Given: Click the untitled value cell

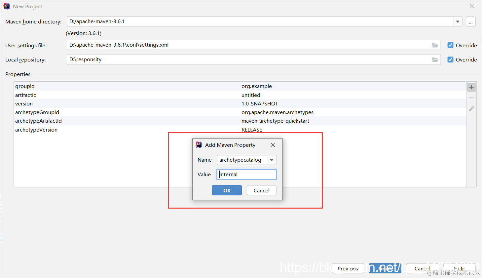Looking at the screenshot, I should click(251, 95).
